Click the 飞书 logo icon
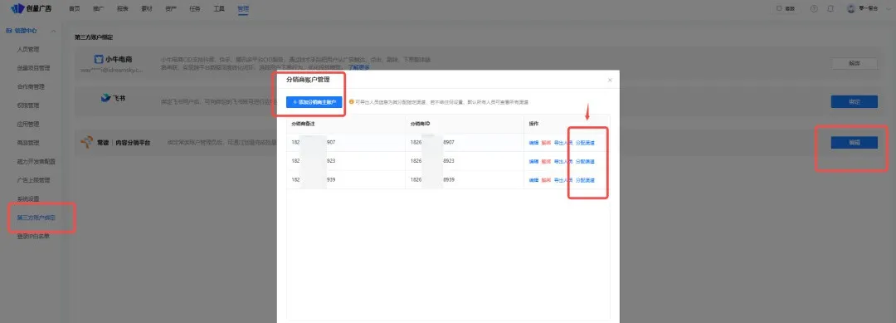Screen dimensions: 896x323 (x=105, y=98)
